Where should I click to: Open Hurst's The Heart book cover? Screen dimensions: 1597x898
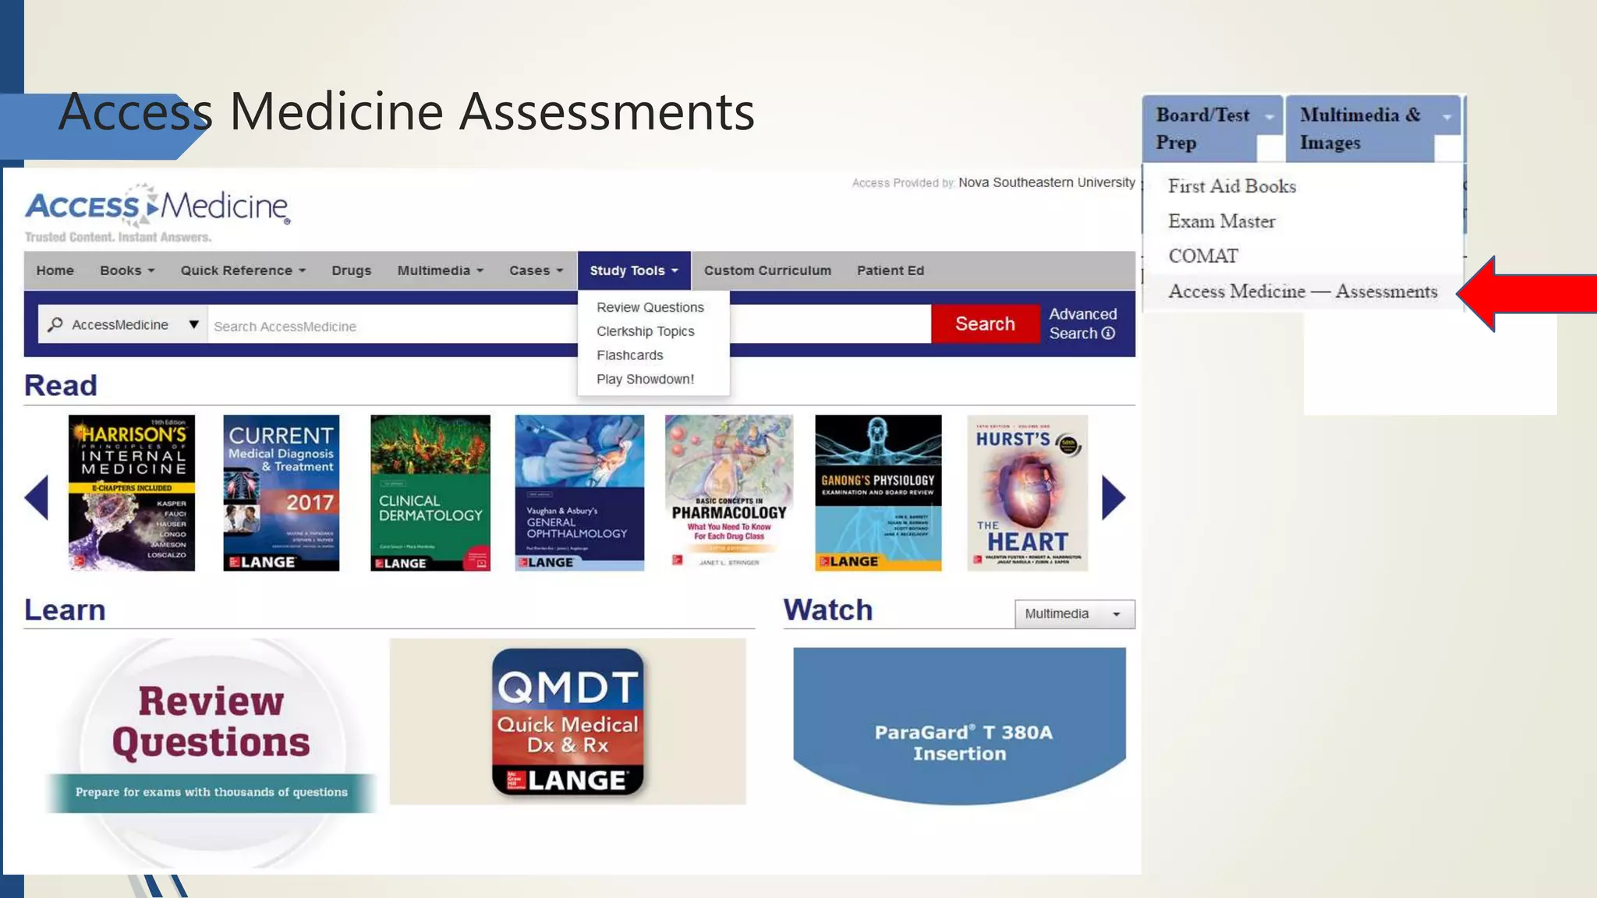[x=1027, y=493]
